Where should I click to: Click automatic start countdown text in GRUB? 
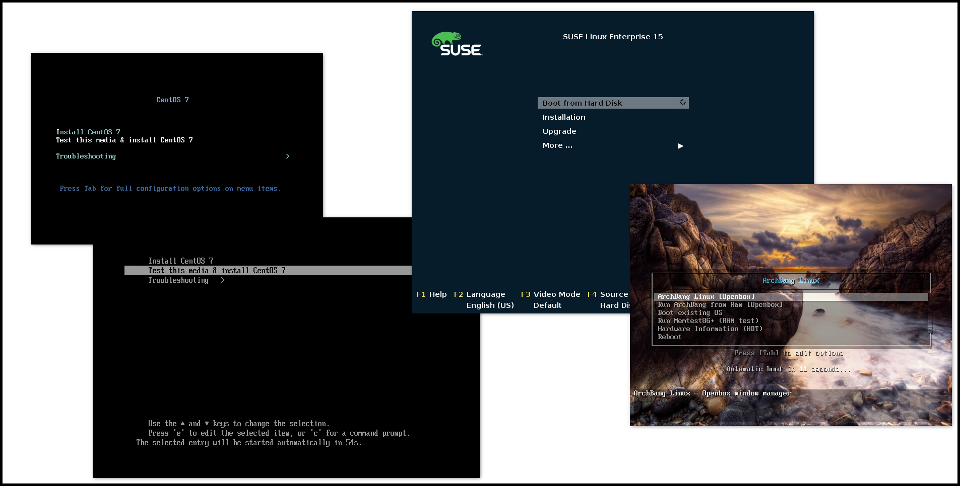(x=249, y=443)
